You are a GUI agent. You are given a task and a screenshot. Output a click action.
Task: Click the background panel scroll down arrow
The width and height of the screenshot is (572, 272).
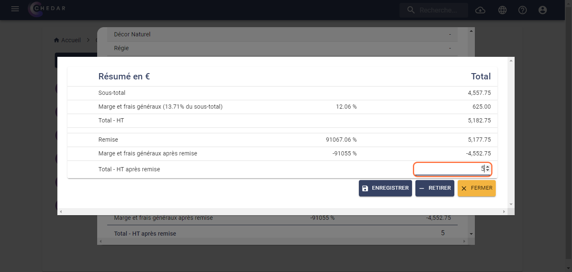471,234
